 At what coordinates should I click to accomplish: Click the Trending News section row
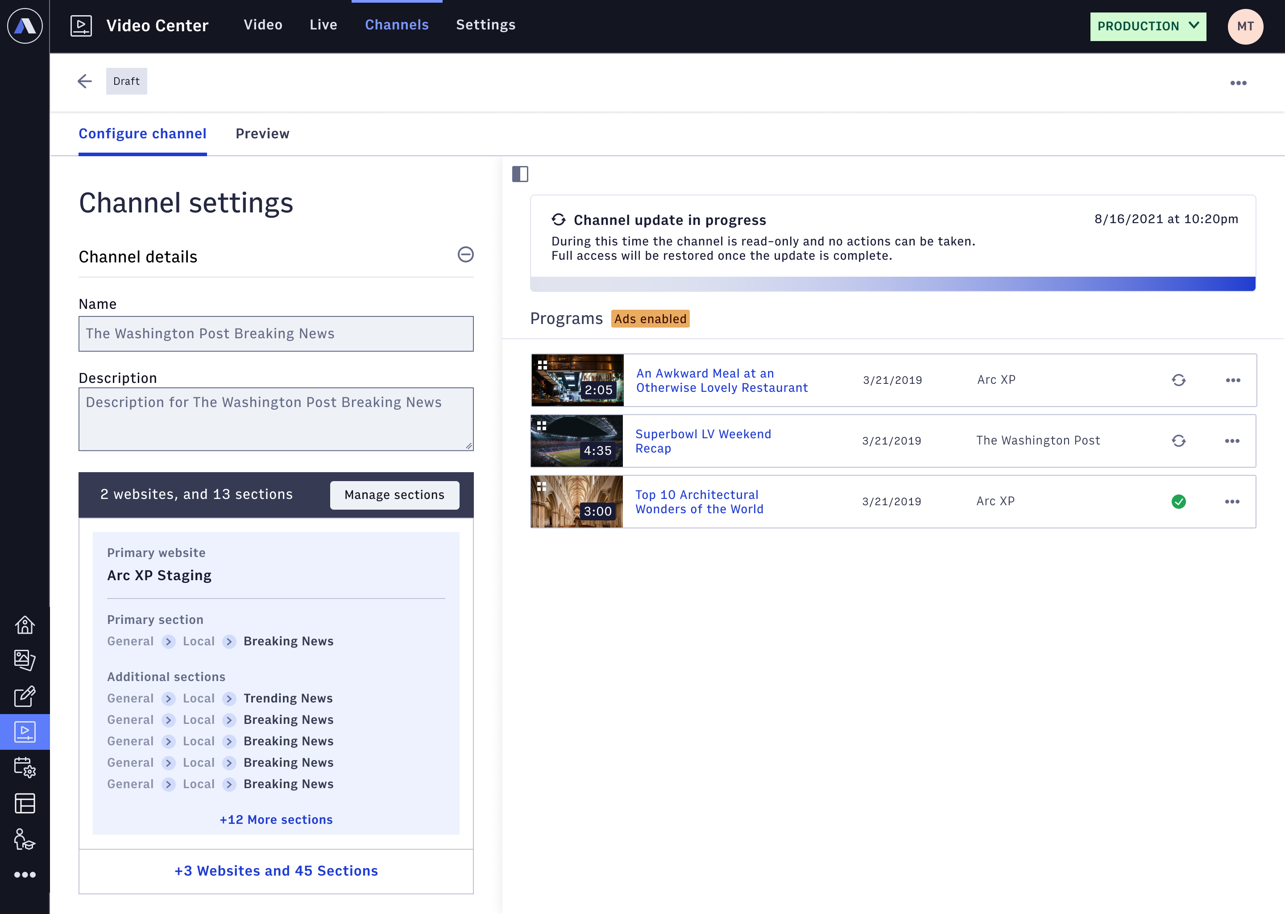pyautogui.click(x=220, y=698)
